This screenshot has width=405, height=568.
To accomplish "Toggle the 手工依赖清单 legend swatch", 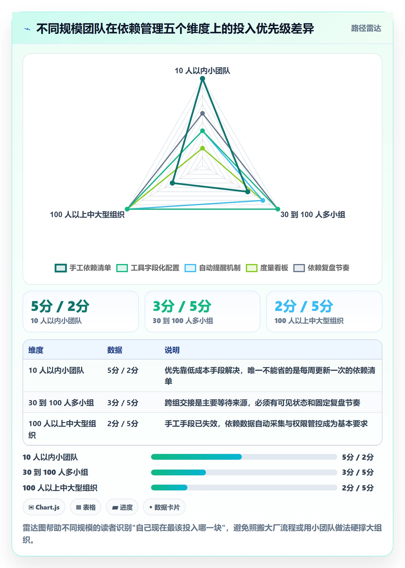I will pyautogui.click(x=61, y=268).
